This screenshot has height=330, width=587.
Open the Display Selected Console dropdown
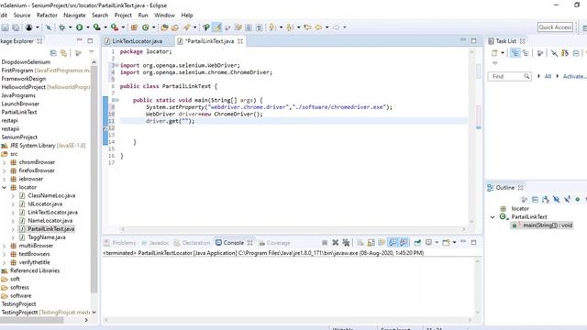tap(437, 243)
